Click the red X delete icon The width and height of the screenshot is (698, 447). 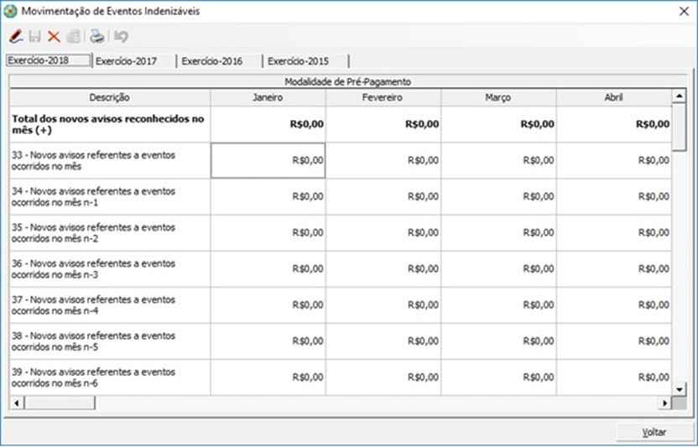54,37
